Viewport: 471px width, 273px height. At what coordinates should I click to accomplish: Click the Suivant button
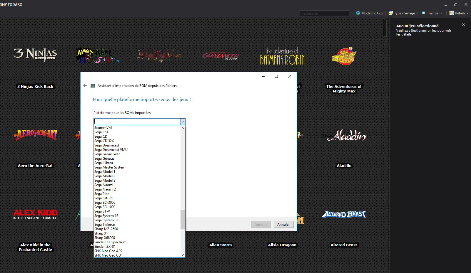coord(261,225)
